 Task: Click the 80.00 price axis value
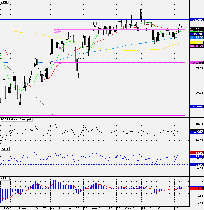[x=199, y=93]
